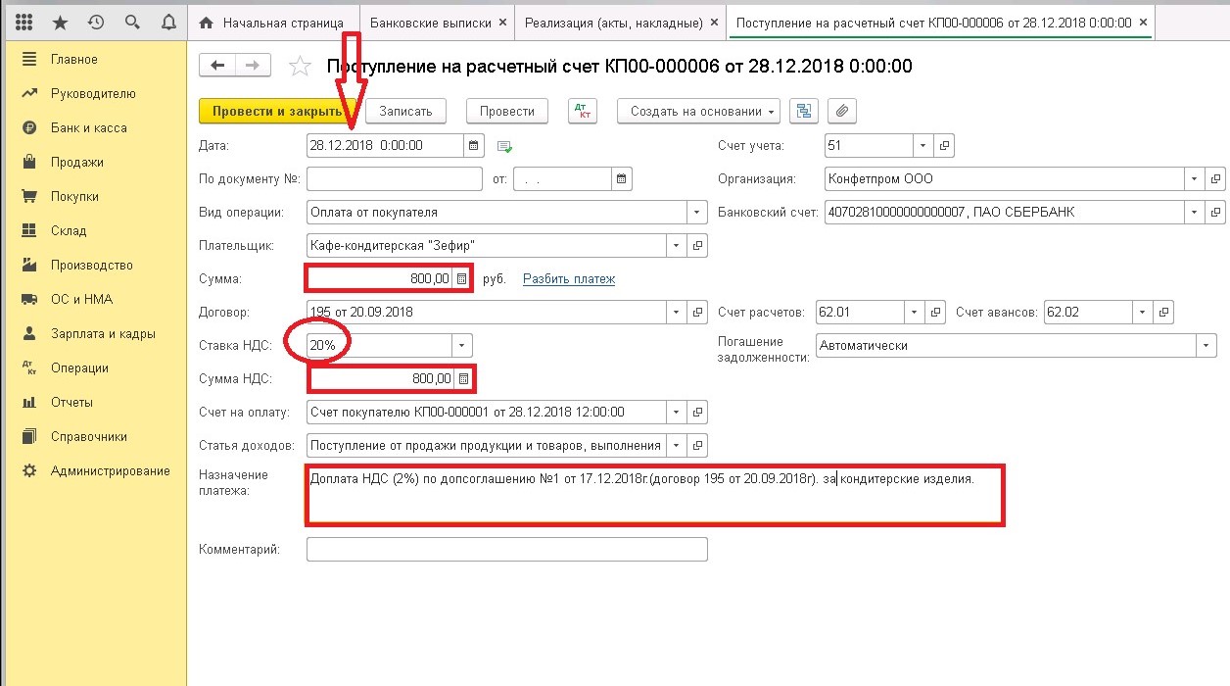Click the green flag icon beside date
This screenshot has height=686, width=1230.
(x=504, y=146)
